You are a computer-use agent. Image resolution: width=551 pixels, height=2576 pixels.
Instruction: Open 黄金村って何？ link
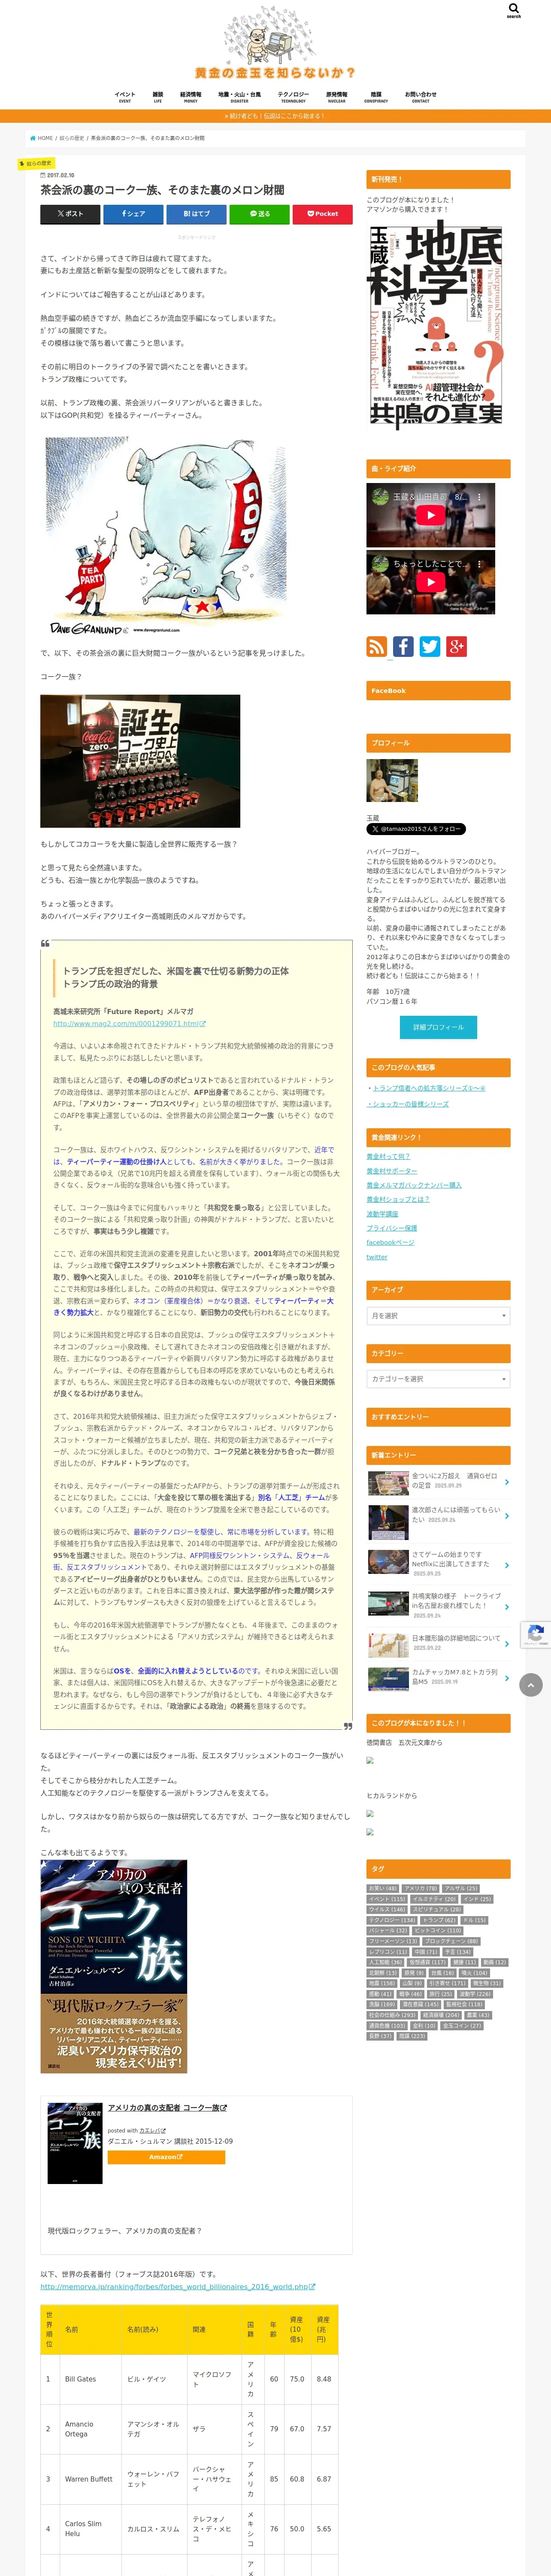(x=388, y=1156)
